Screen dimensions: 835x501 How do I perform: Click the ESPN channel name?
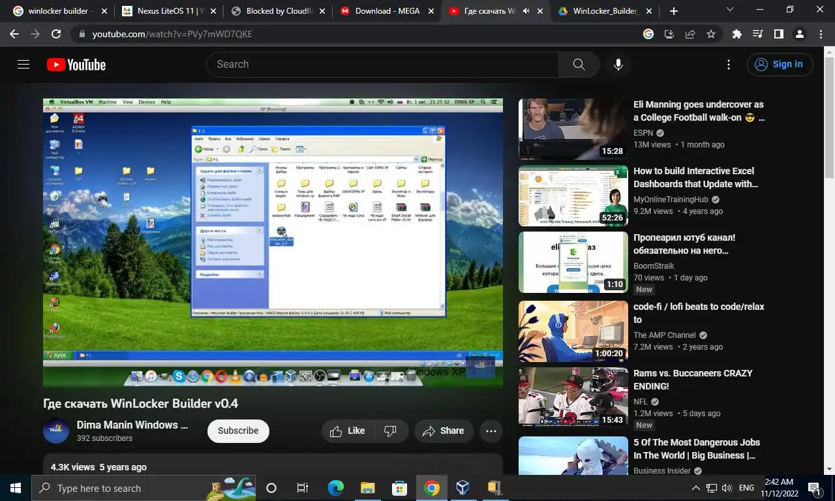[x=643, y=133]
